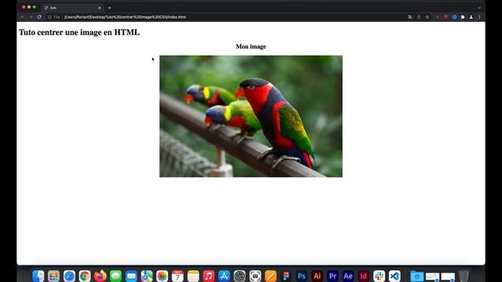Open Visual Studio Code from the dock

coord(395,276)
